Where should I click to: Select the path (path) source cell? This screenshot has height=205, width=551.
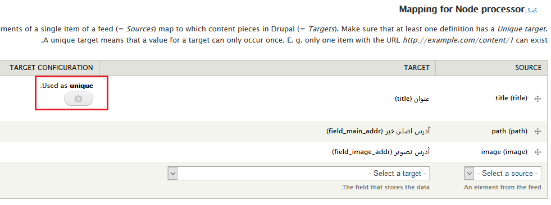coord(509,132)
